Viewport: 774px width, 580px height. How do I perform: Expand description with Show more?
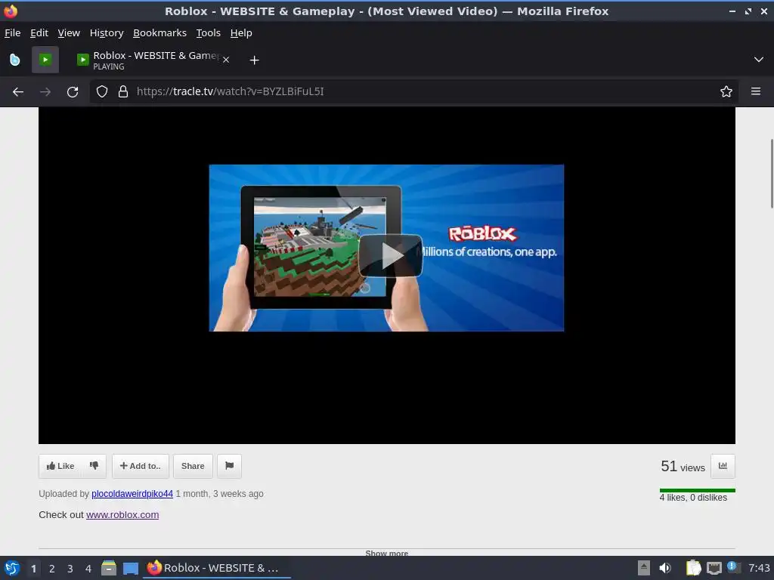tap(386, 553)
